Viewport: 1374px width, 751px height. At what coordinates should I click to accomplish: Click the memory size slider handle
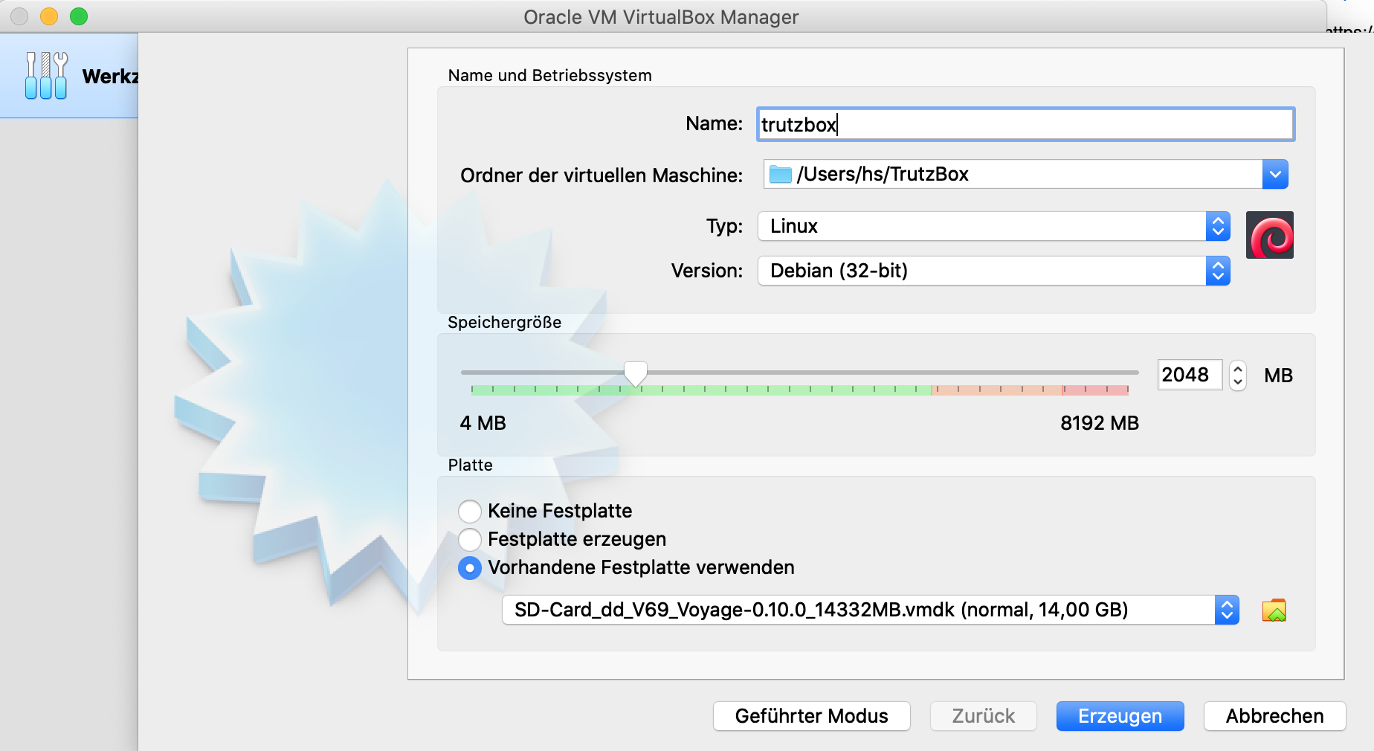coord(635,373)
